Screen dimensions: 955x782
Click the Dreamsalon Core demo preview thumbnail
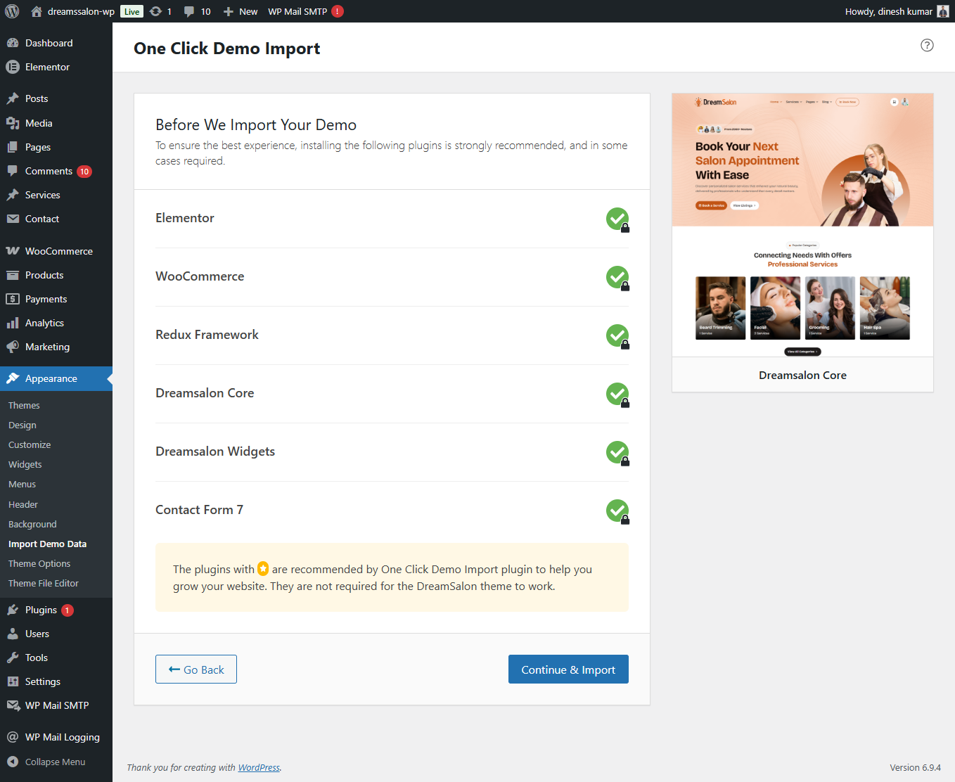(x=803, y=225)
